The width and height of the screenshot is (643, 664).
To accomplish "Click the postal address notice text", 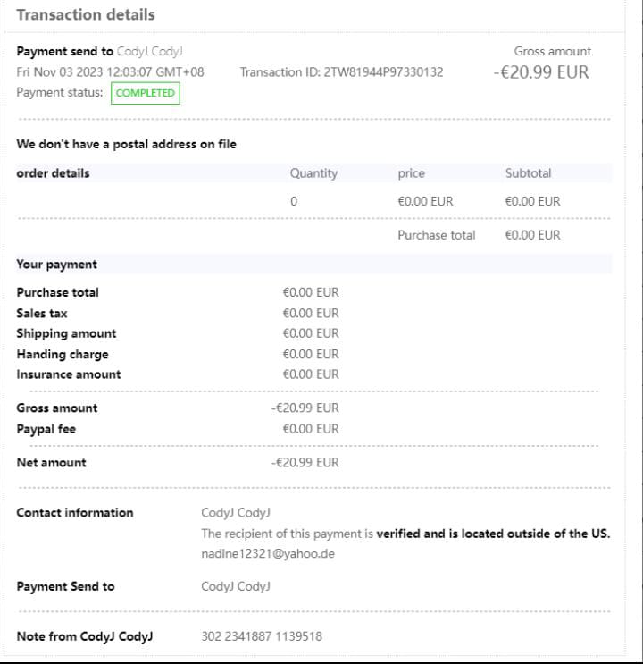I will point(126,144).
